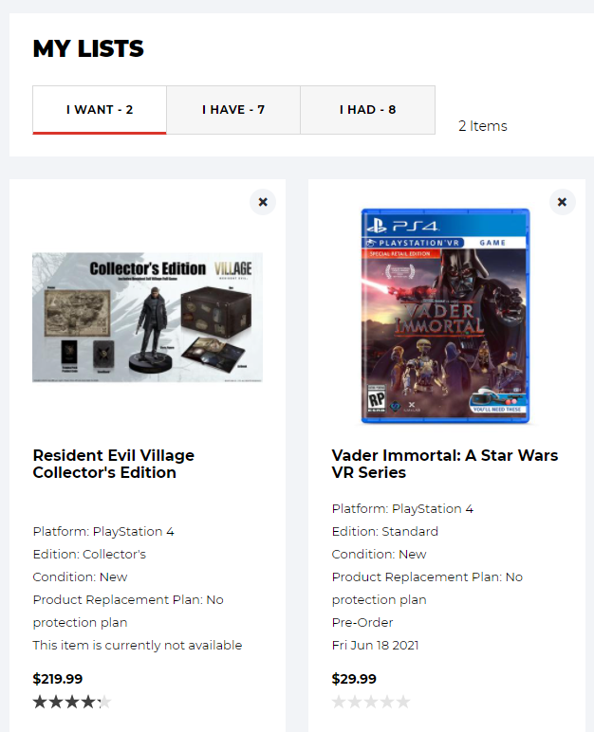Remove Vader Immortal from the list
Image resolution: width=594 pixels, height=732 pixels.
pyautogui.click(x=562, y=202)
